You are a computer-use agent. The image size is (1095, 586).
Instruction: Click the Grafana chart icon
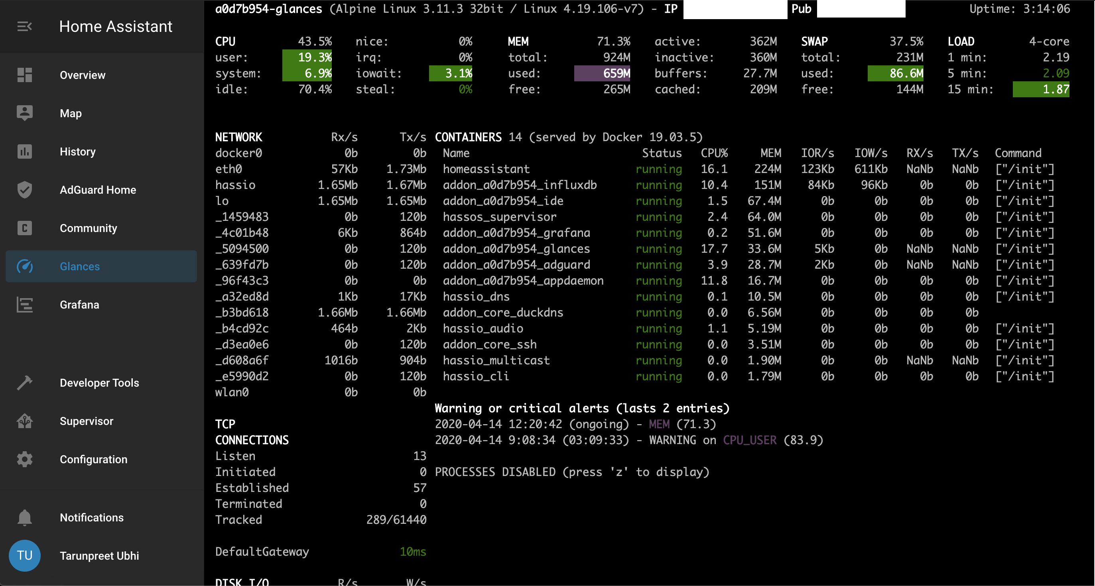coord(24,305)
